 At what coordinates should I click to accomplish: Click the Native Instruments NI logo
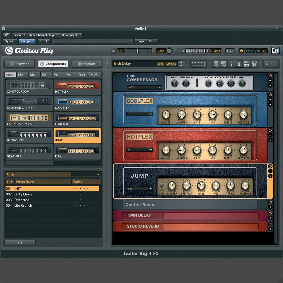[276, 51]
